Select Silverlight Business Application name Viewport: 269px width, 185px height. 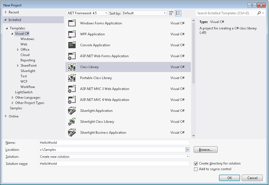coord(103,133)
